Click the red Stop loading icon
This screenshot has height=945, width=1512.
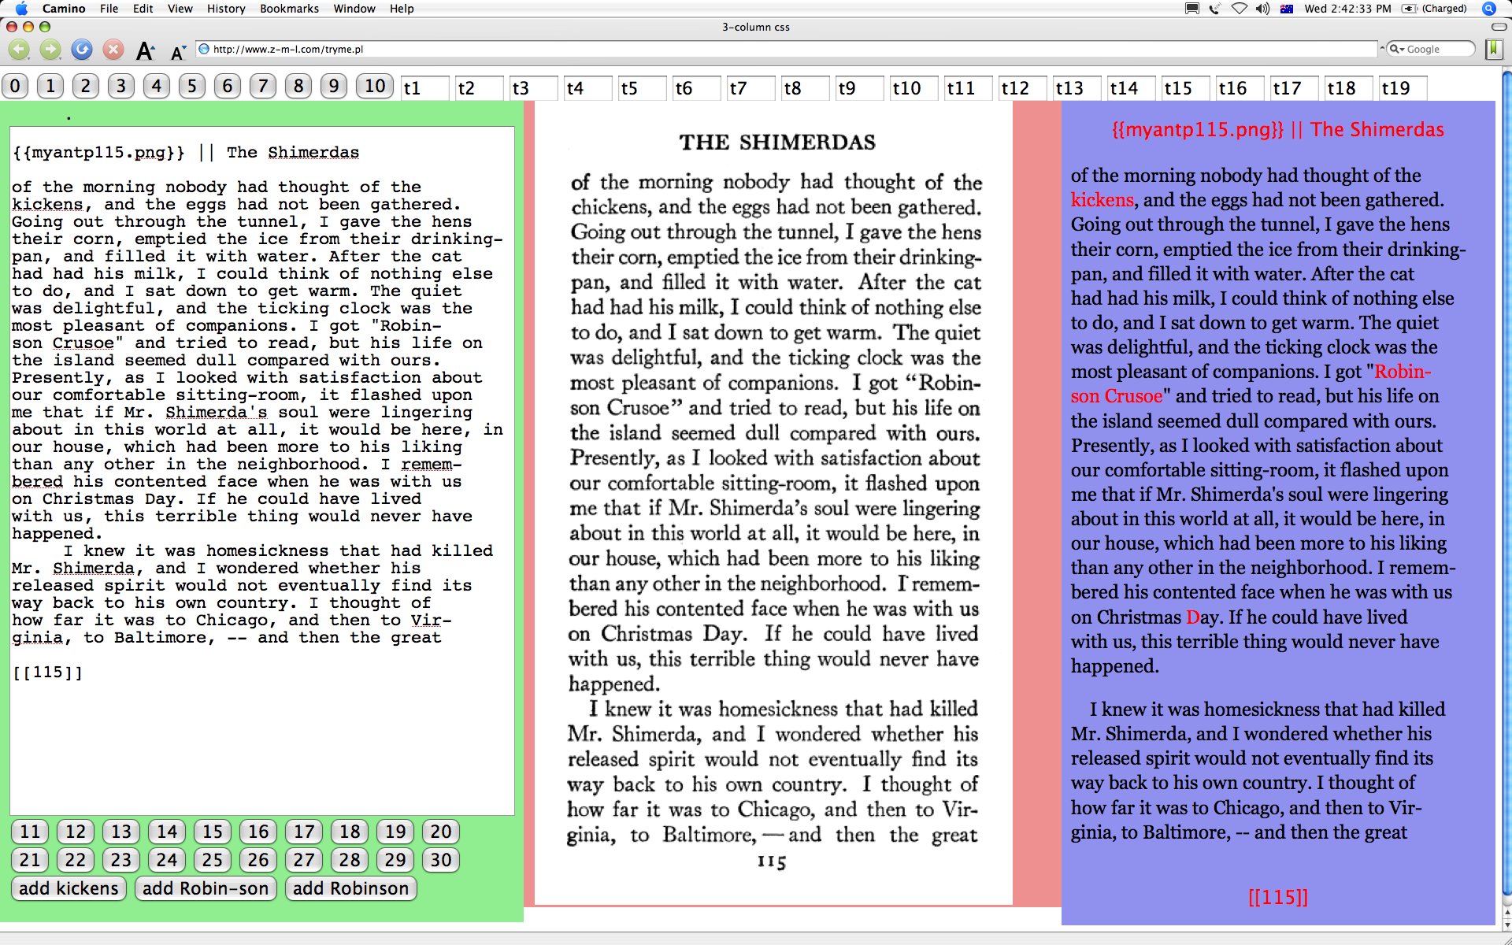[x=113, y=50]
